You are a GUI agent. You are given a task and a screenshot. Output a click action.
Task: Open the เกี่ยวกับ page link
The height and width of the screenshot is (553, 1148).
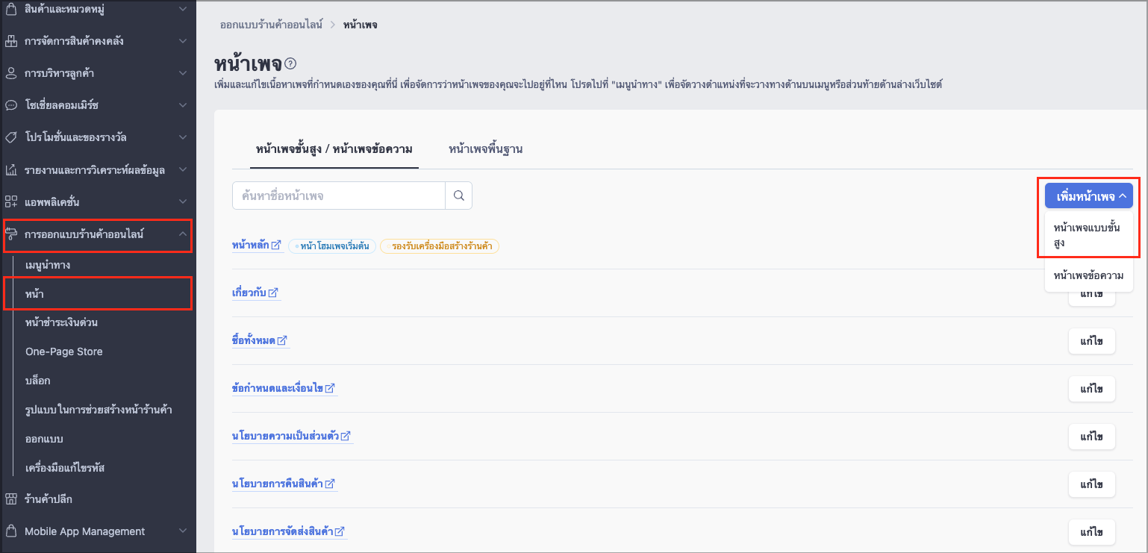click(x=249, y=293)
